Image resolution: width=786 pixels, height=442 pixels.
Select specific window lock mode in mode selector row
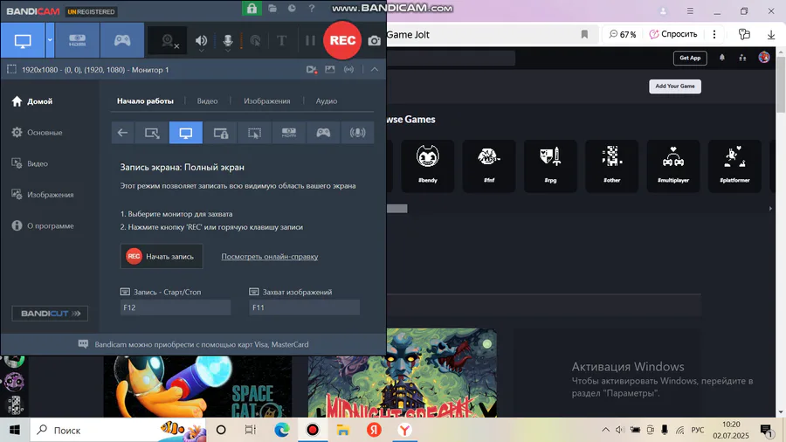(x=221, y=133)
